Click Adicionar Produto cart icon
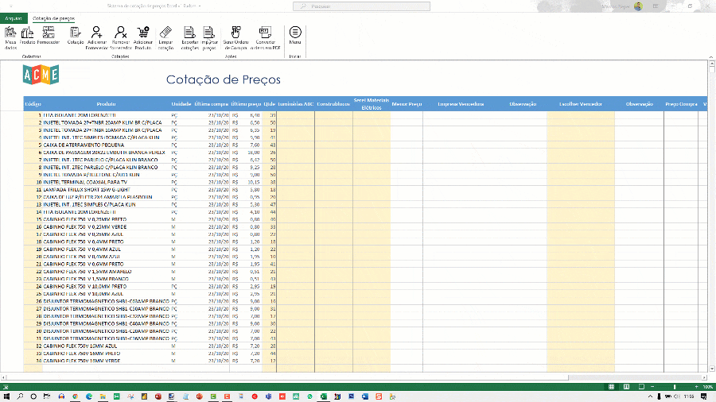This screenshot has width=716, height=402. pyautogui.click(x=143, y=37)
